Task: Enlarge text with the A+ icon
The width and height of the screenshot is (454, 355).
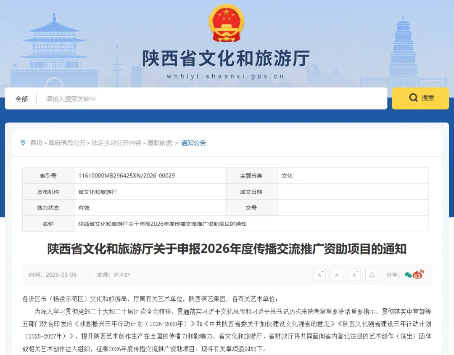Action: pyautogui.click(x=320, y=275)
